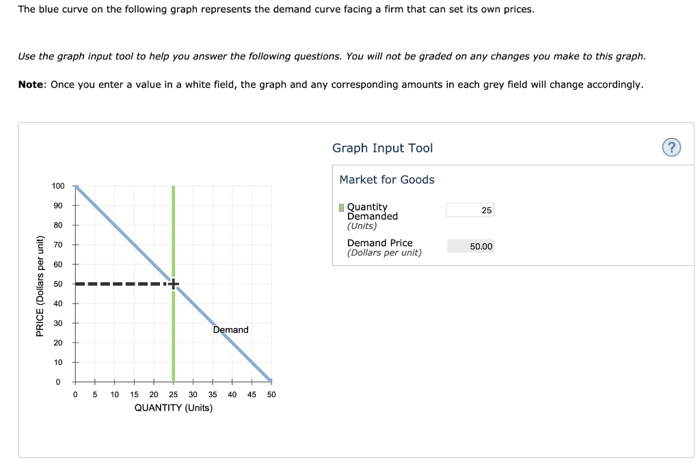
Task: Click the dashed black price line at 50
Action: [120, 284]
